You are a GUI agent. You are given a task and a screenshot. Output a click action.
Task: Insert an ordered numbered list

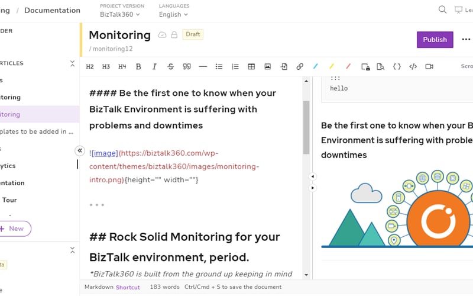pos(235,66)
